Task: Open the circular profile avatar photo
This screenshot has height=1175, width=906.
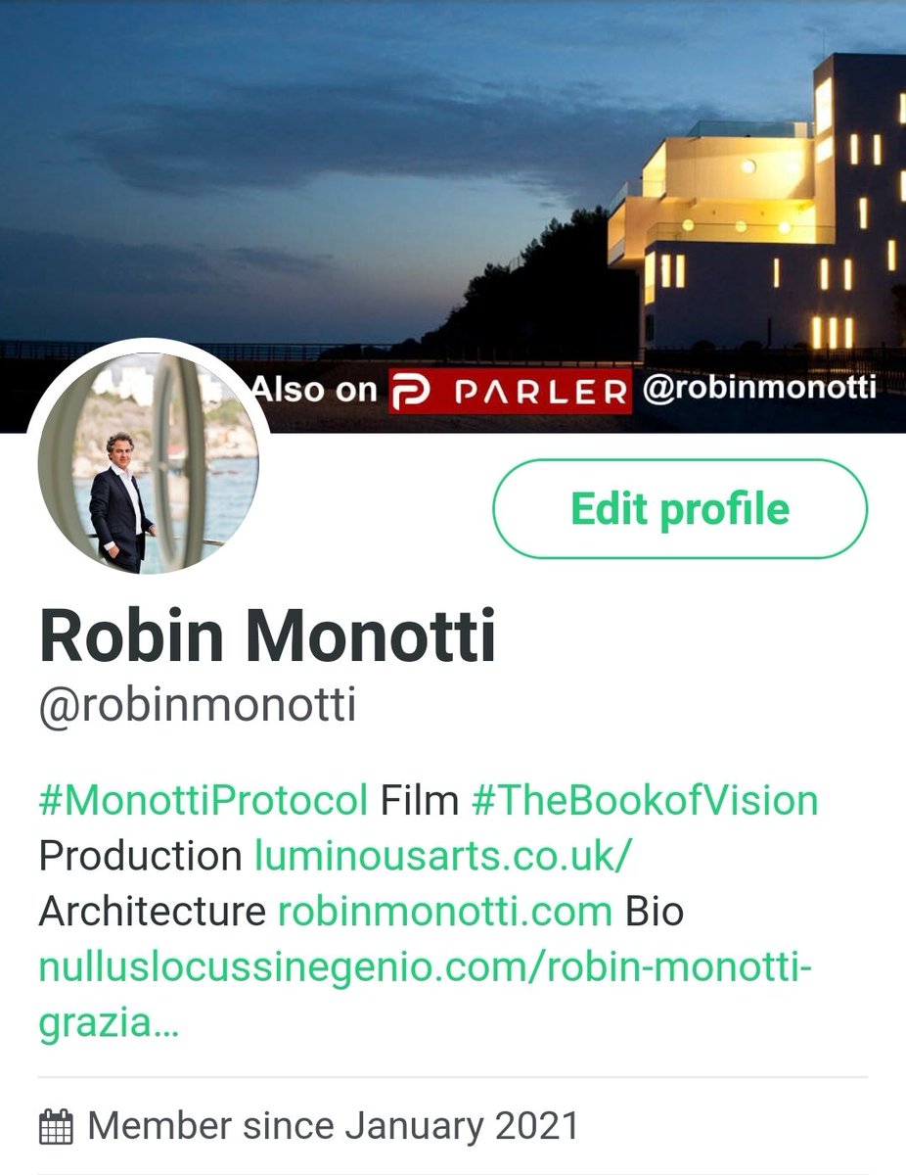Action: [148, 462]
